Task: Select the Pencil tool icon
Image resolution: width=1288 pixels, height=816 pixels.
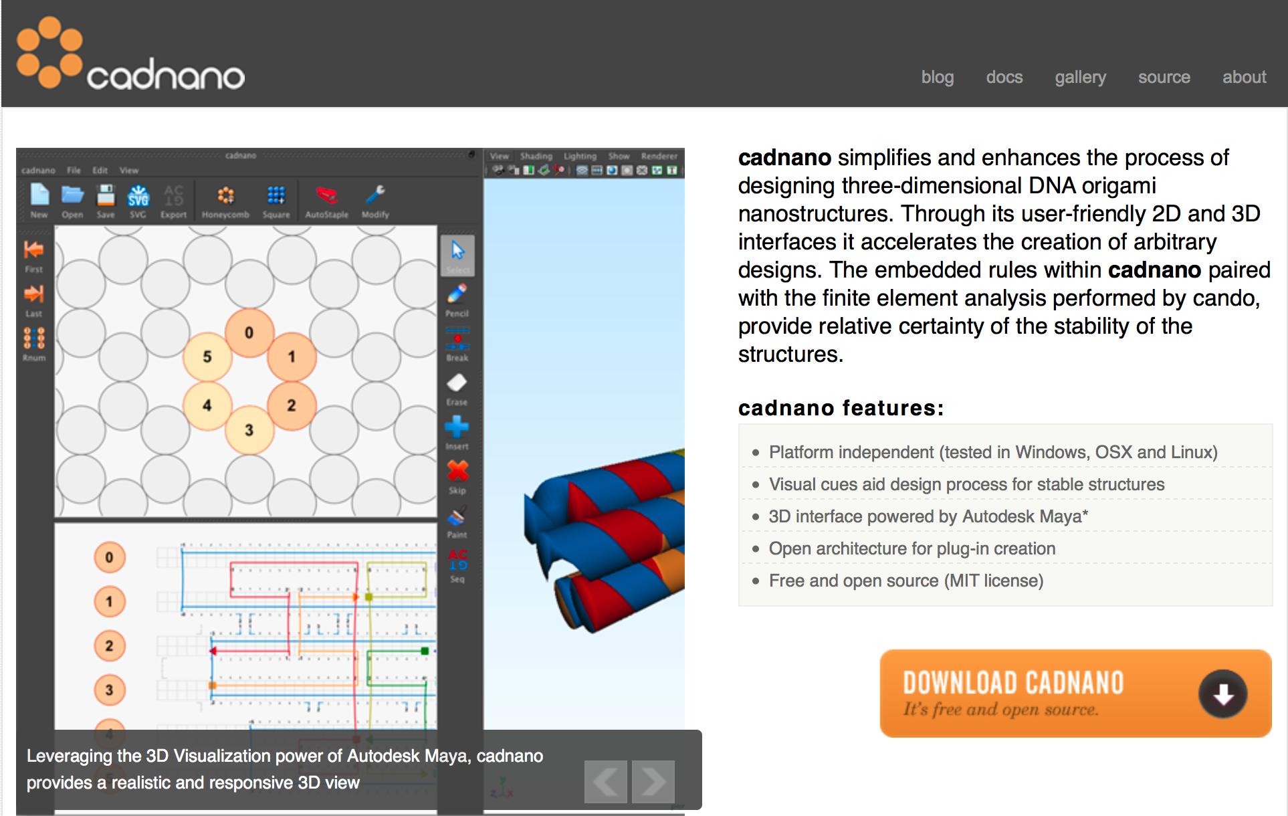Action: [x=457, y=294]
